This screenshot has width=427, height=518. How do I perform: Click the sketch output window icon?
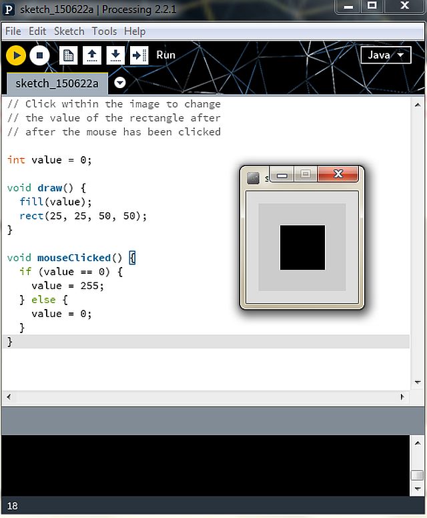(254, 178)
